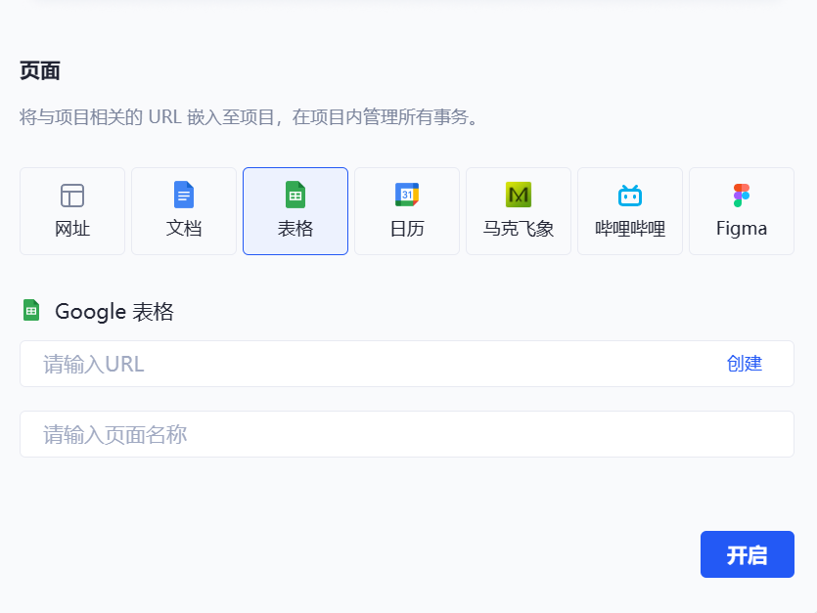Select the 马克飞象 green M icon

(519, 195)
